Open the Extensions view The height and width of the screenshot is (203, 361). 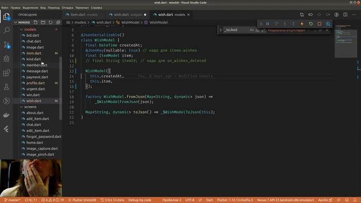(6, 73)
